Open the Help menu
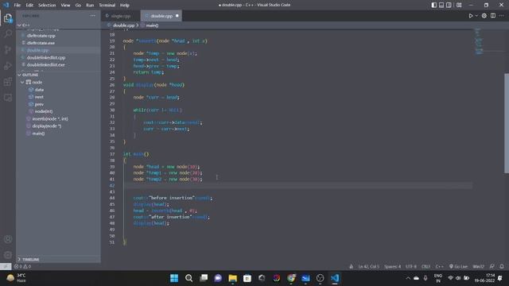509x286 pixels. [x=125, y=5]
